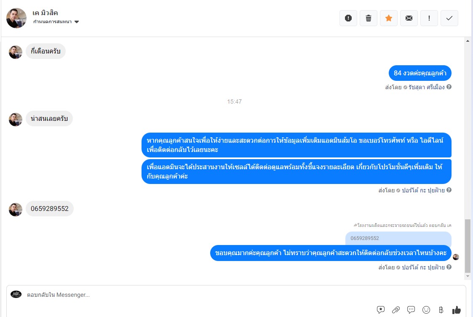
Task: Open the customer profile picture in header
Action: [16, 18]
